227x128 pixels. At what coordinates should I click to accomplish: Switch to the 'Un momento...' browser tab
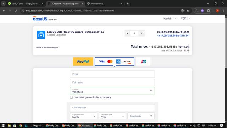(104, 4)
